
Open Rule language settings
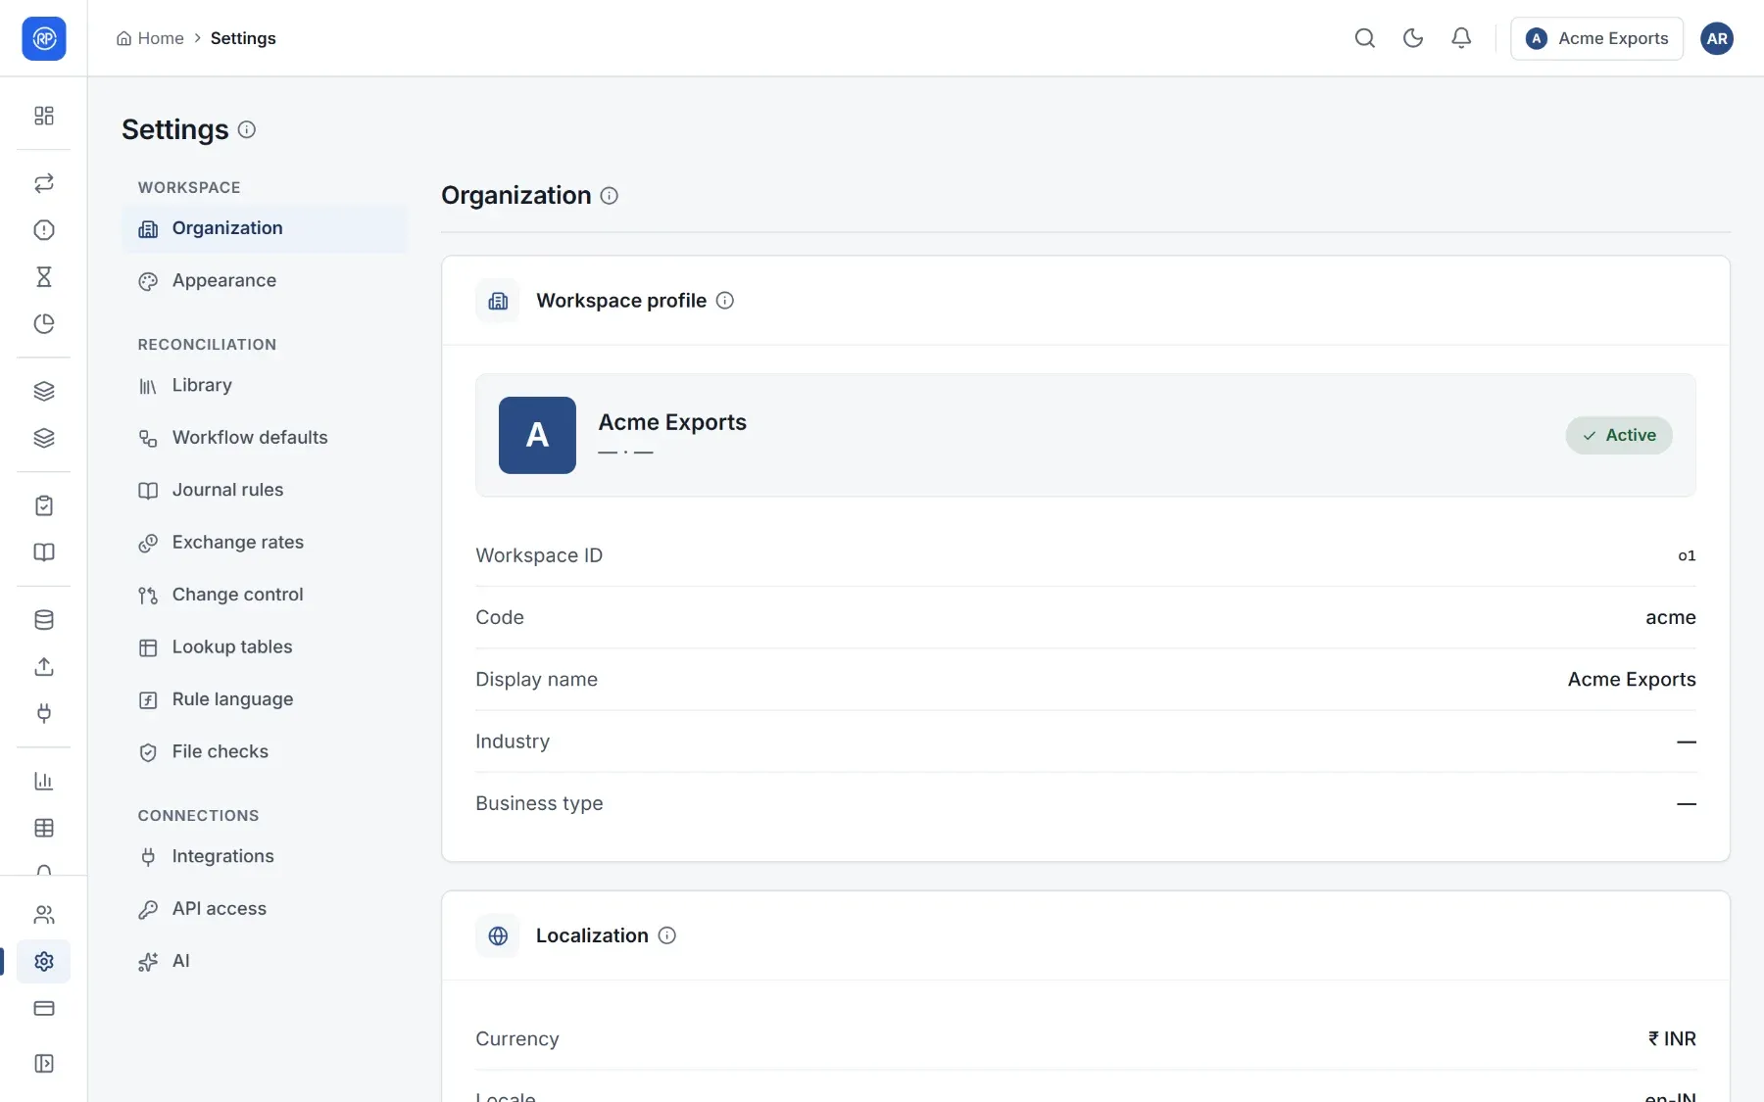(265, 699)
